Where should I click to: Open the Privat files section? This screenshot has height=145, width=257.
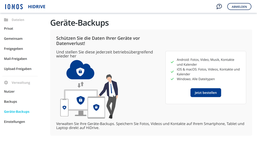coord(9,29)
